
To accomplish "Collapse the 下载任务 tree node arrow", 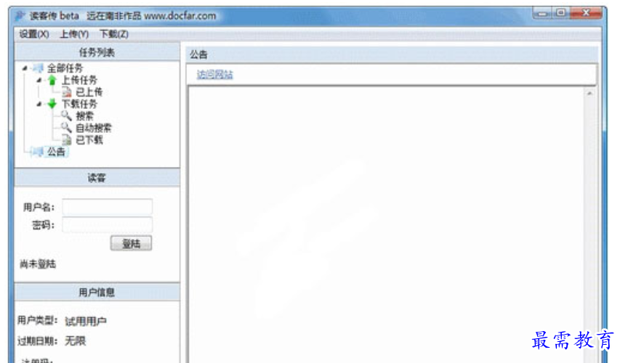I will tap(39, 105).
